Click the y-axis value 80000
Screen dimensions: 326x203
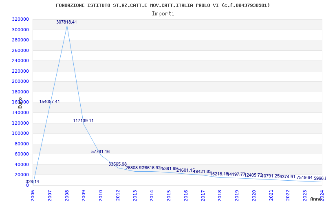22,144
